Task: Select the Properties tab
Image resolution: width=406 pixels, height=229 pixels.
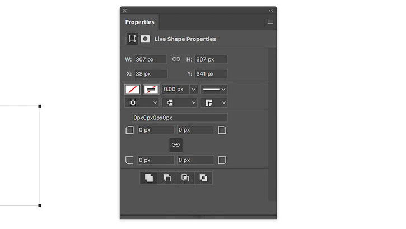Action: click(139, 22)
